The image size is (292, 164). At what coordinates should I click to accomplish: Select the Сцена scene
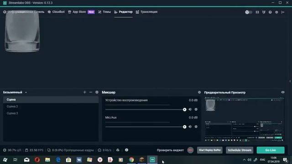pyautogui.click(x=51, y=100)
